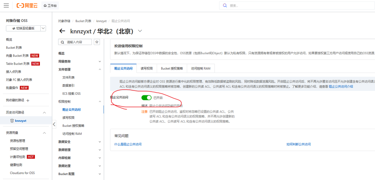
Task: Click back arrow beside bucket title
Action: 62,31
